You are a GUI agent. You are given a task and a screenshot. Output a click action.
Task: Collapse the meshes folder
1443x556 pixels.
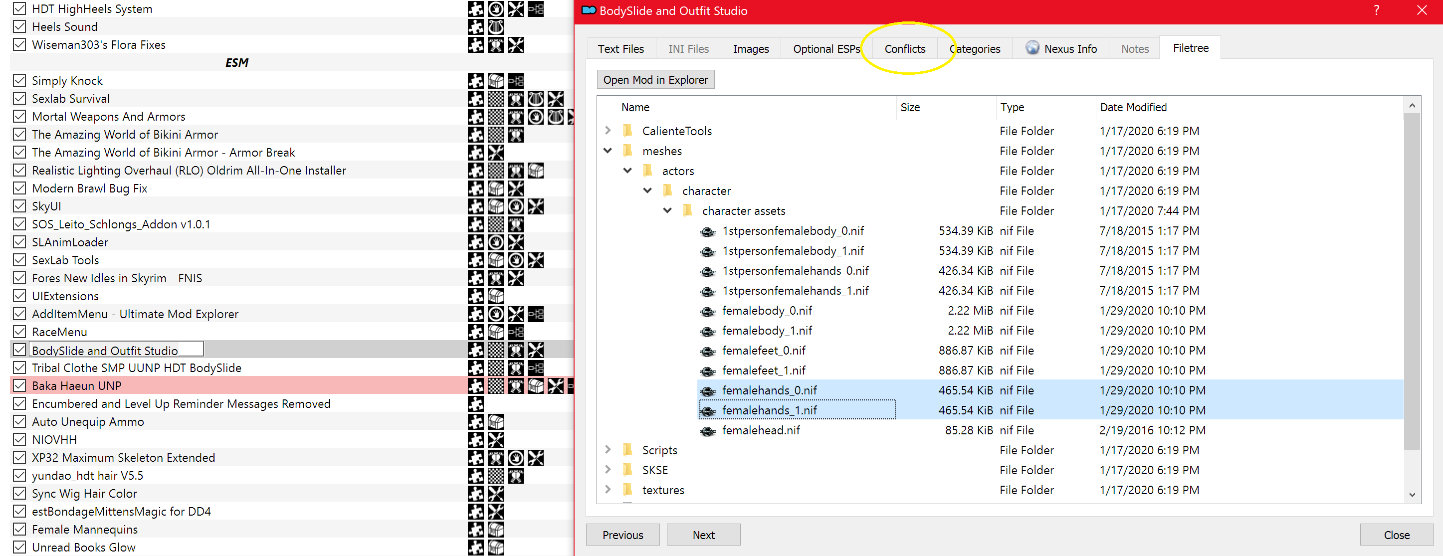(x=608, y=151)
